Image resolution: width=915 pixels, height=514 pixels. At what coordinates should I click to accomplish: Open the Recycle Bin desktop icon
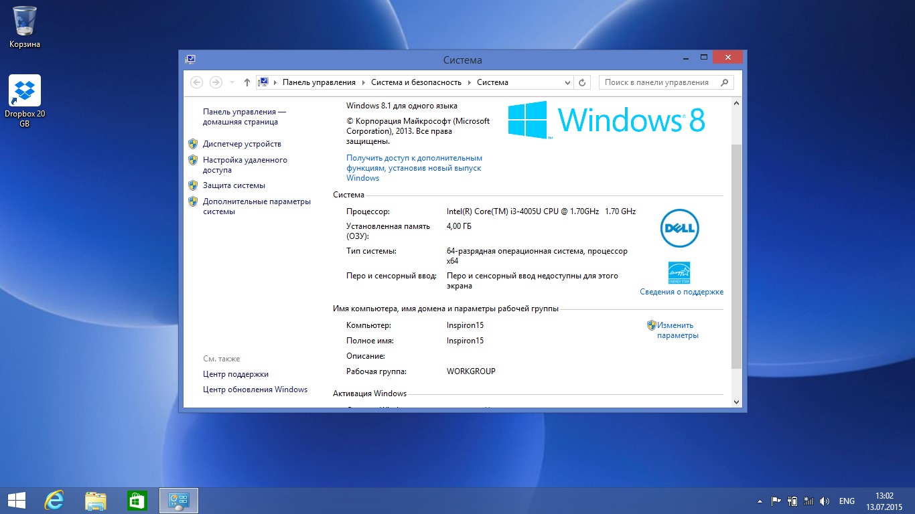pos(25,27)
